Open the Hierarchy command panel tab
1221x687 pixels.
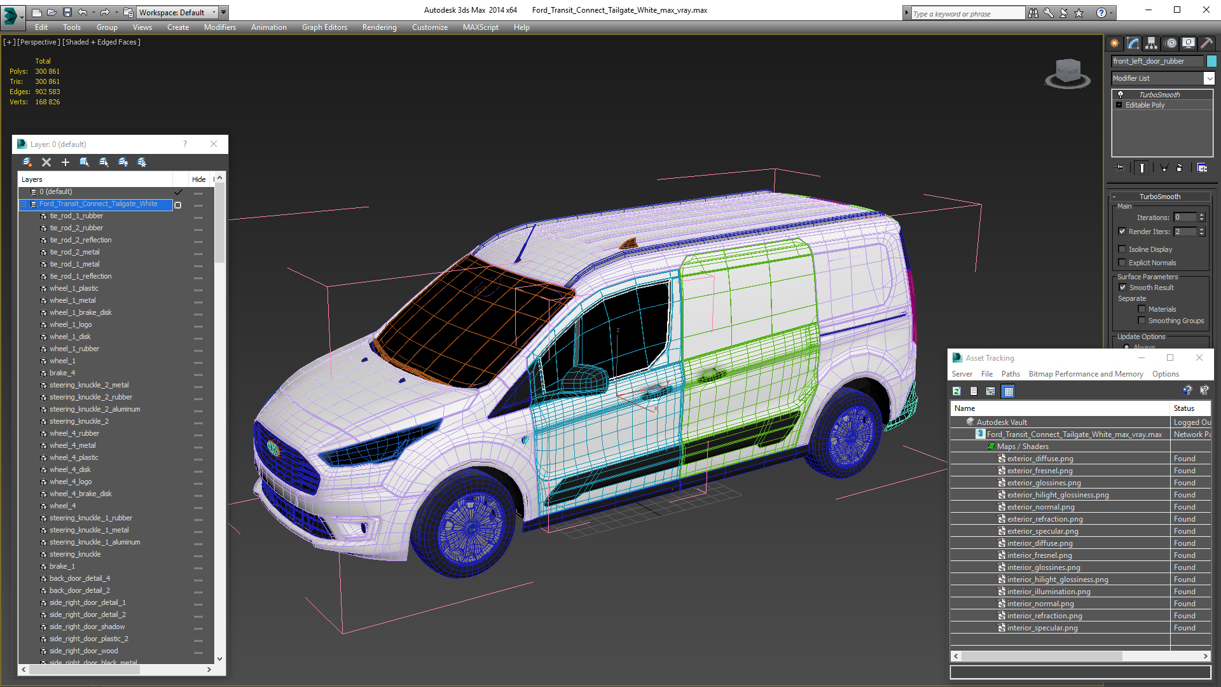click(x=1152, y=43)
